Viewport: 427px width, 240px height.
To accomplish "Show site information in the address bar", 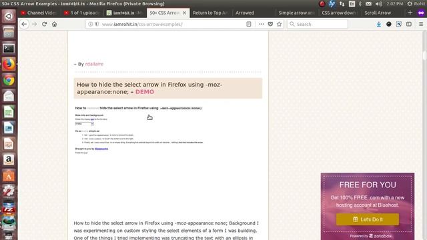I will pyautogui.click(x=91, y=24).
